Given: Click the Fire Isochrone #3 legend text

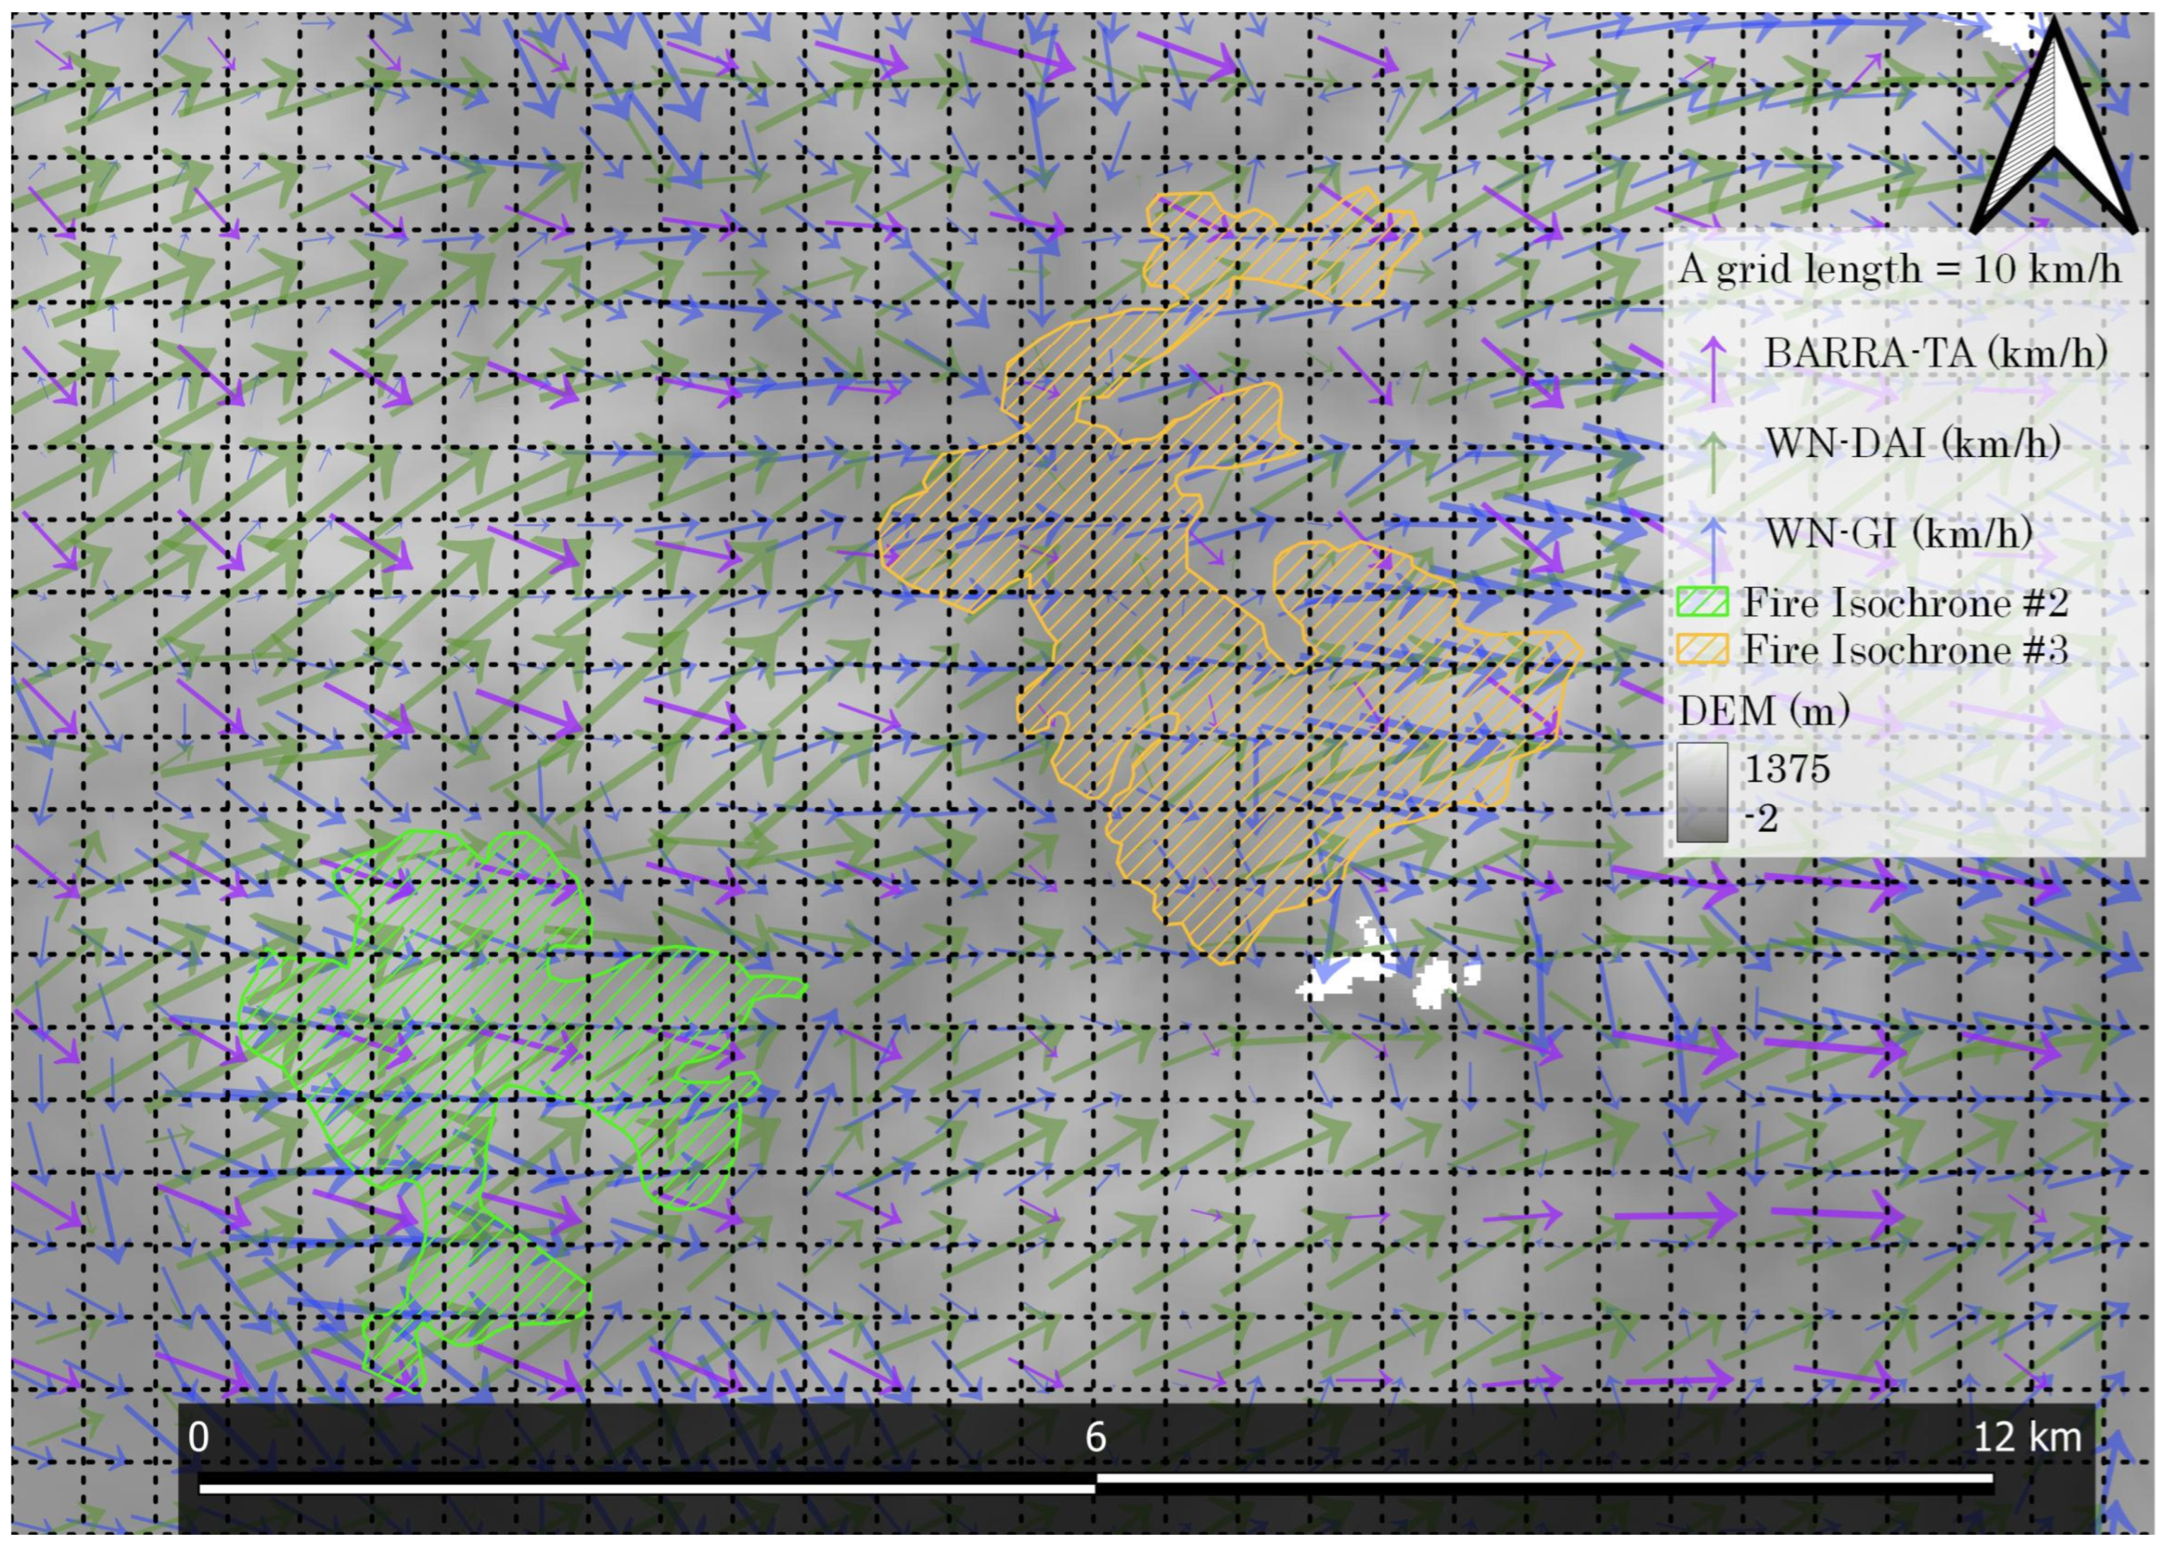Looking at the screenshot, I should 1905,651.
